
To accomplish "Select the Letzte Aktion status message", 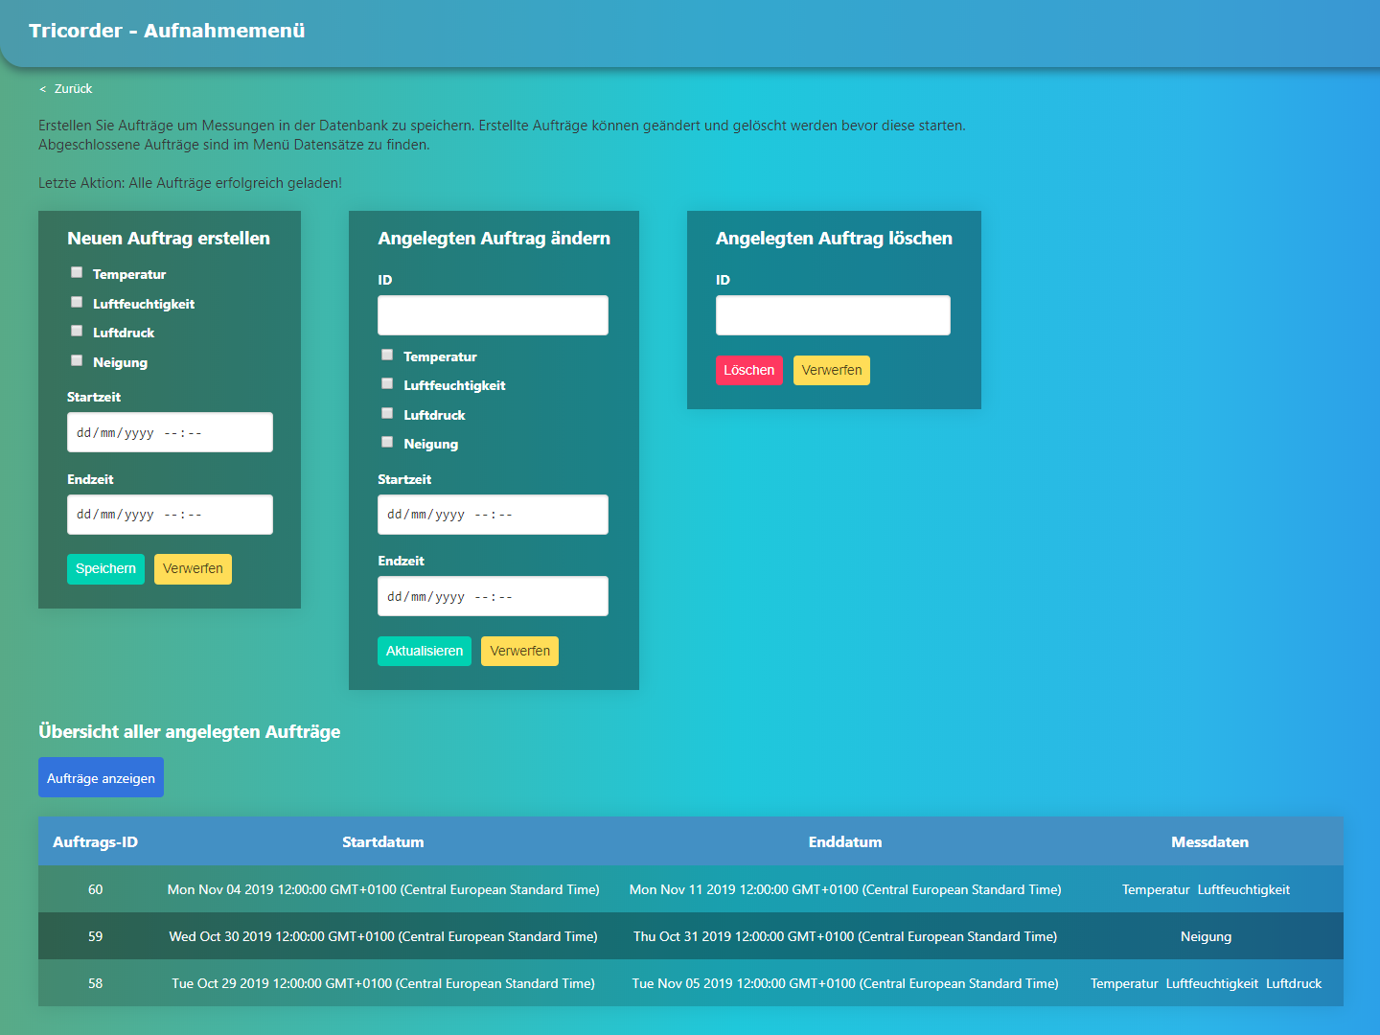I will (190, 183).
